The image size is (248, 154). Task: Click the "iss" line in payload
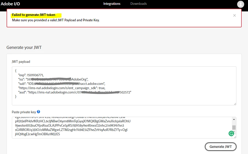tap(53, 79)
